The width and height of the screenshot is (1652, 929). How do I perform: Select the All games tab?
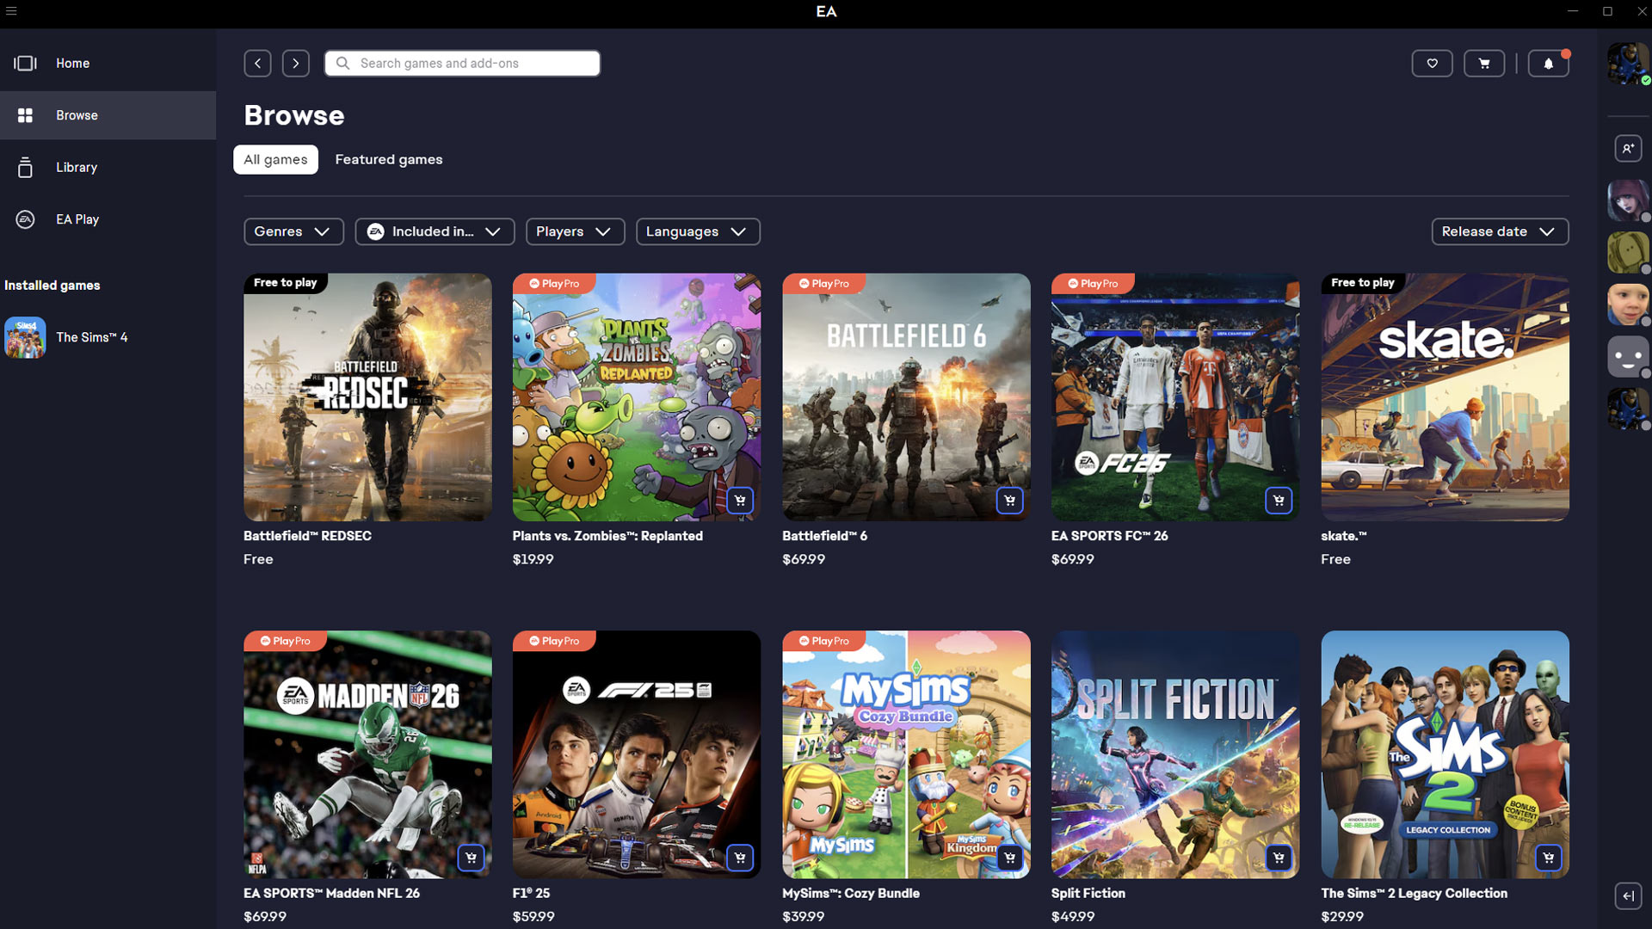275,159
